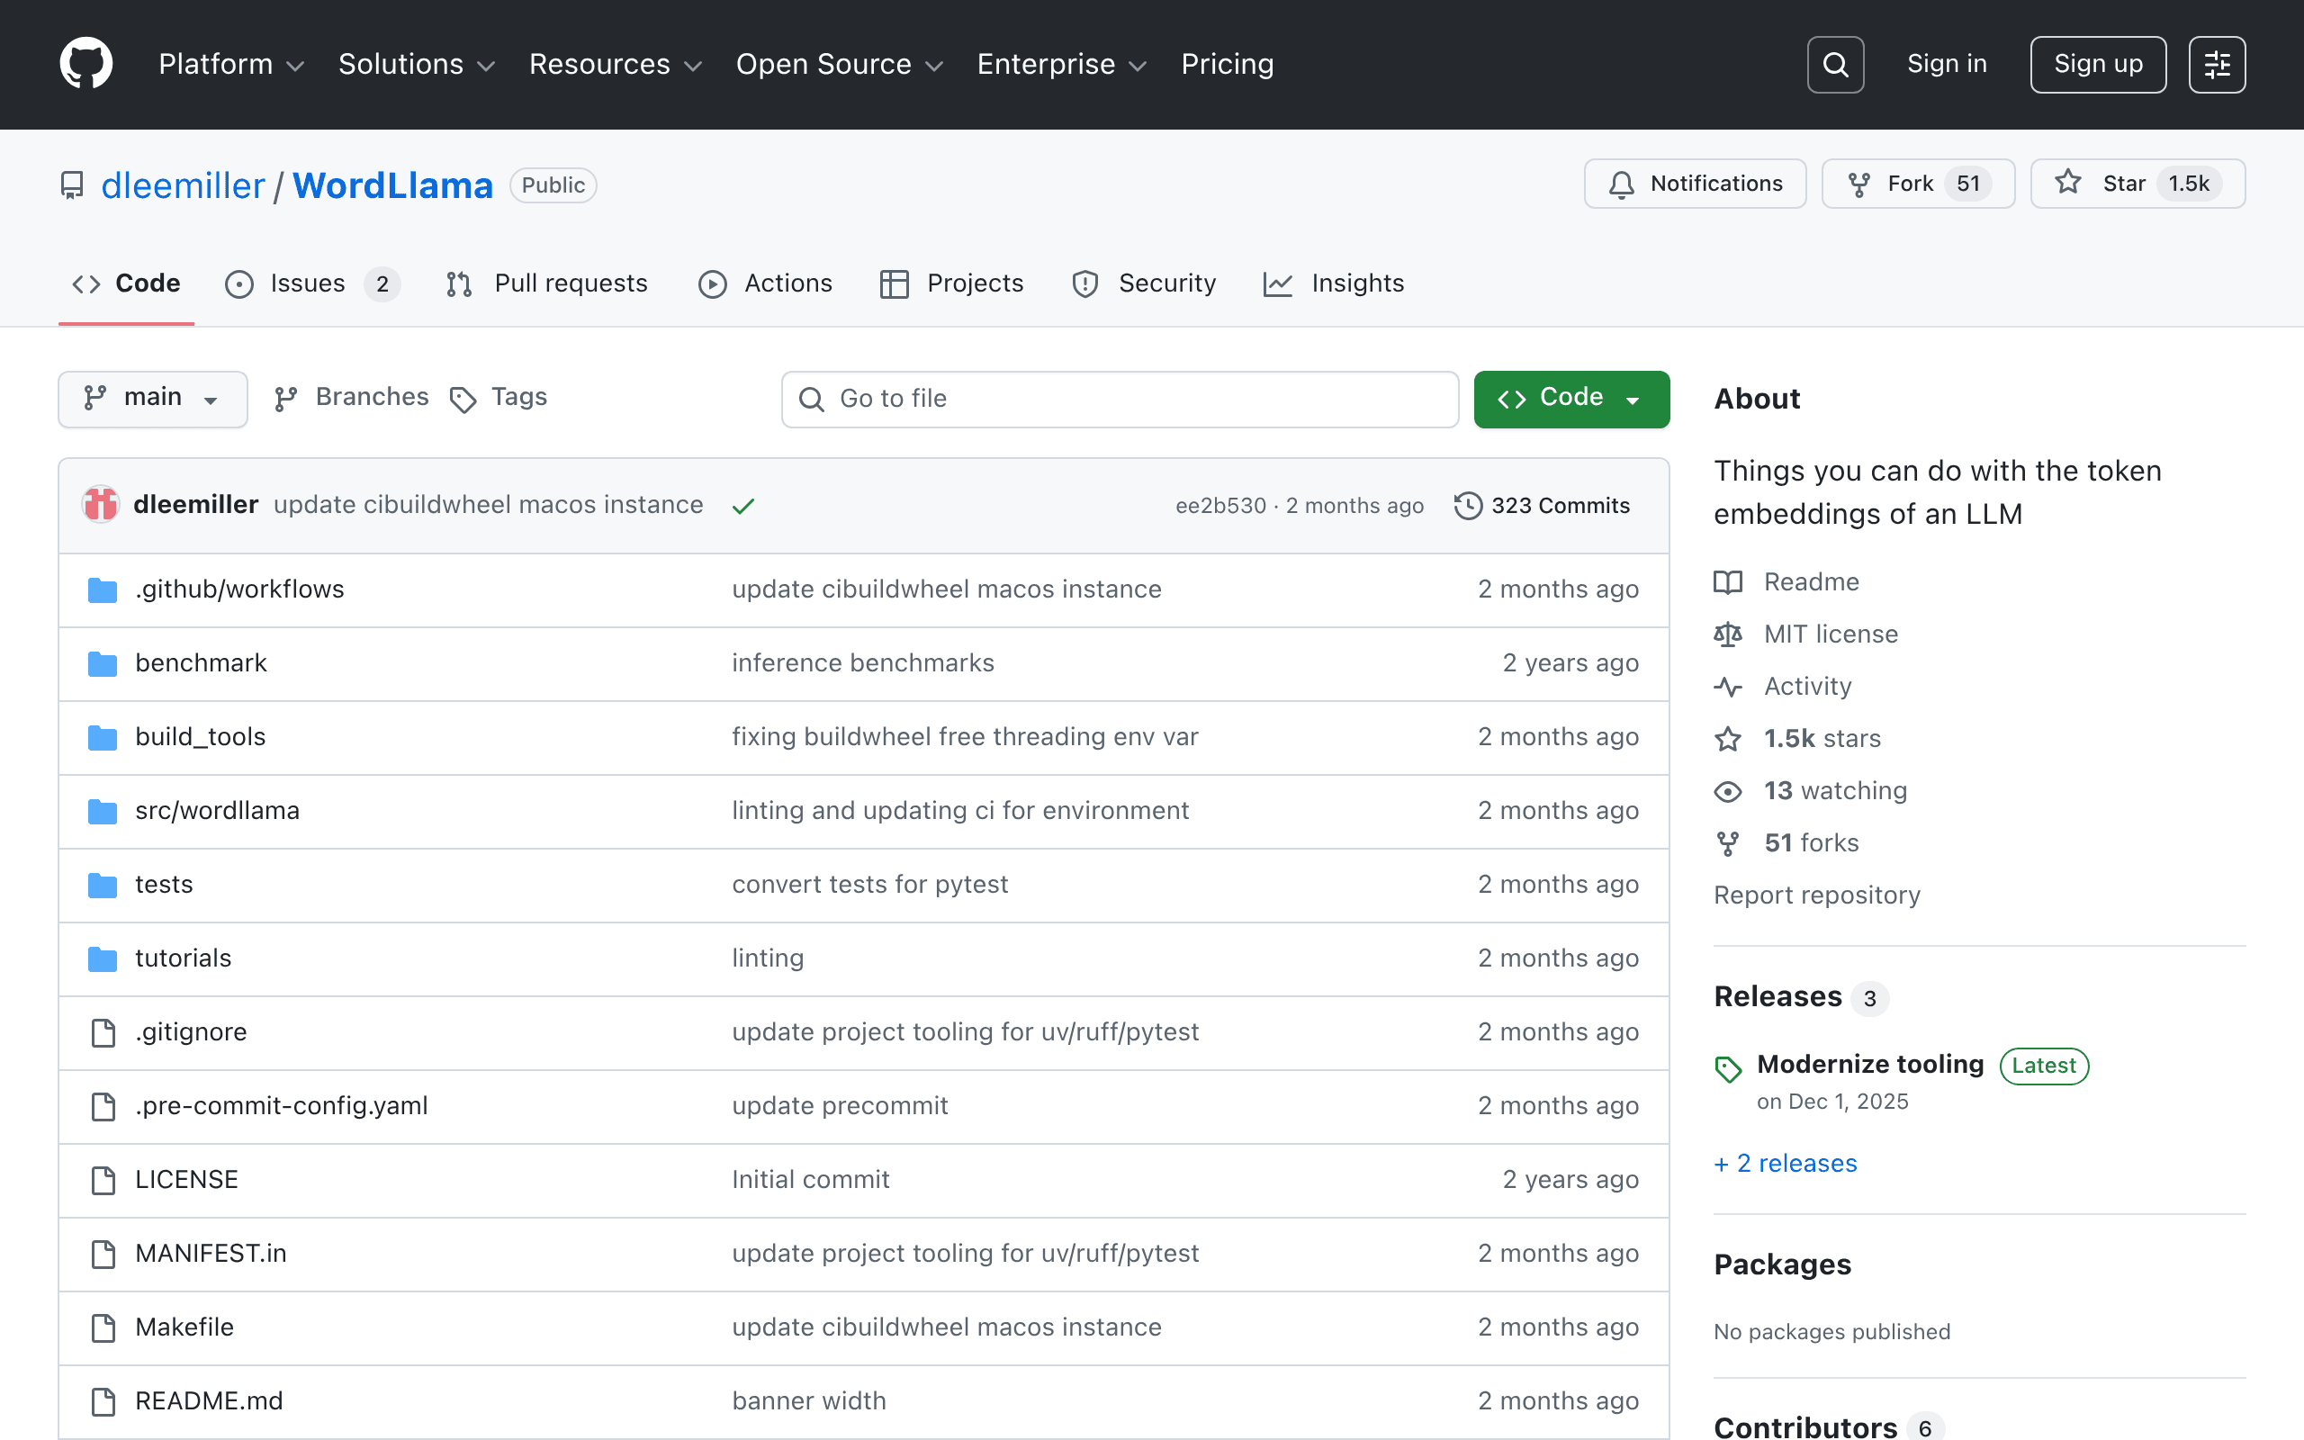Open dleemiller's avatar image

click(101, 505)
